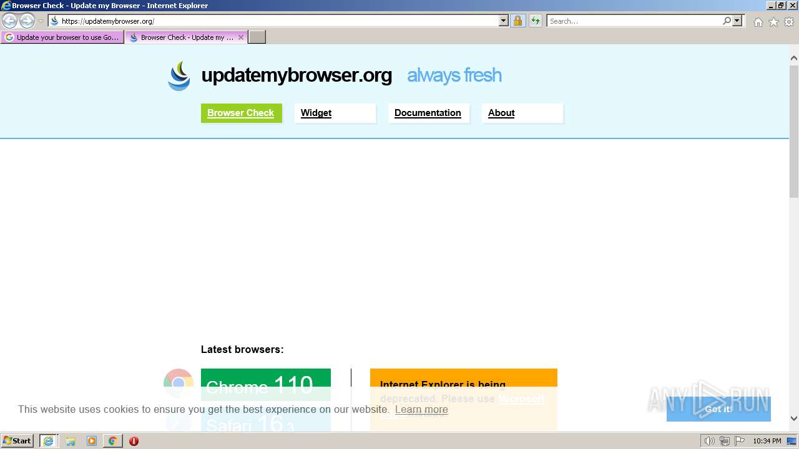The height and width of the screenshot is (449, 799).
Task: Click the red Opera-style taskbar icon
Action: pyautogui.click(x=134, y=441)
